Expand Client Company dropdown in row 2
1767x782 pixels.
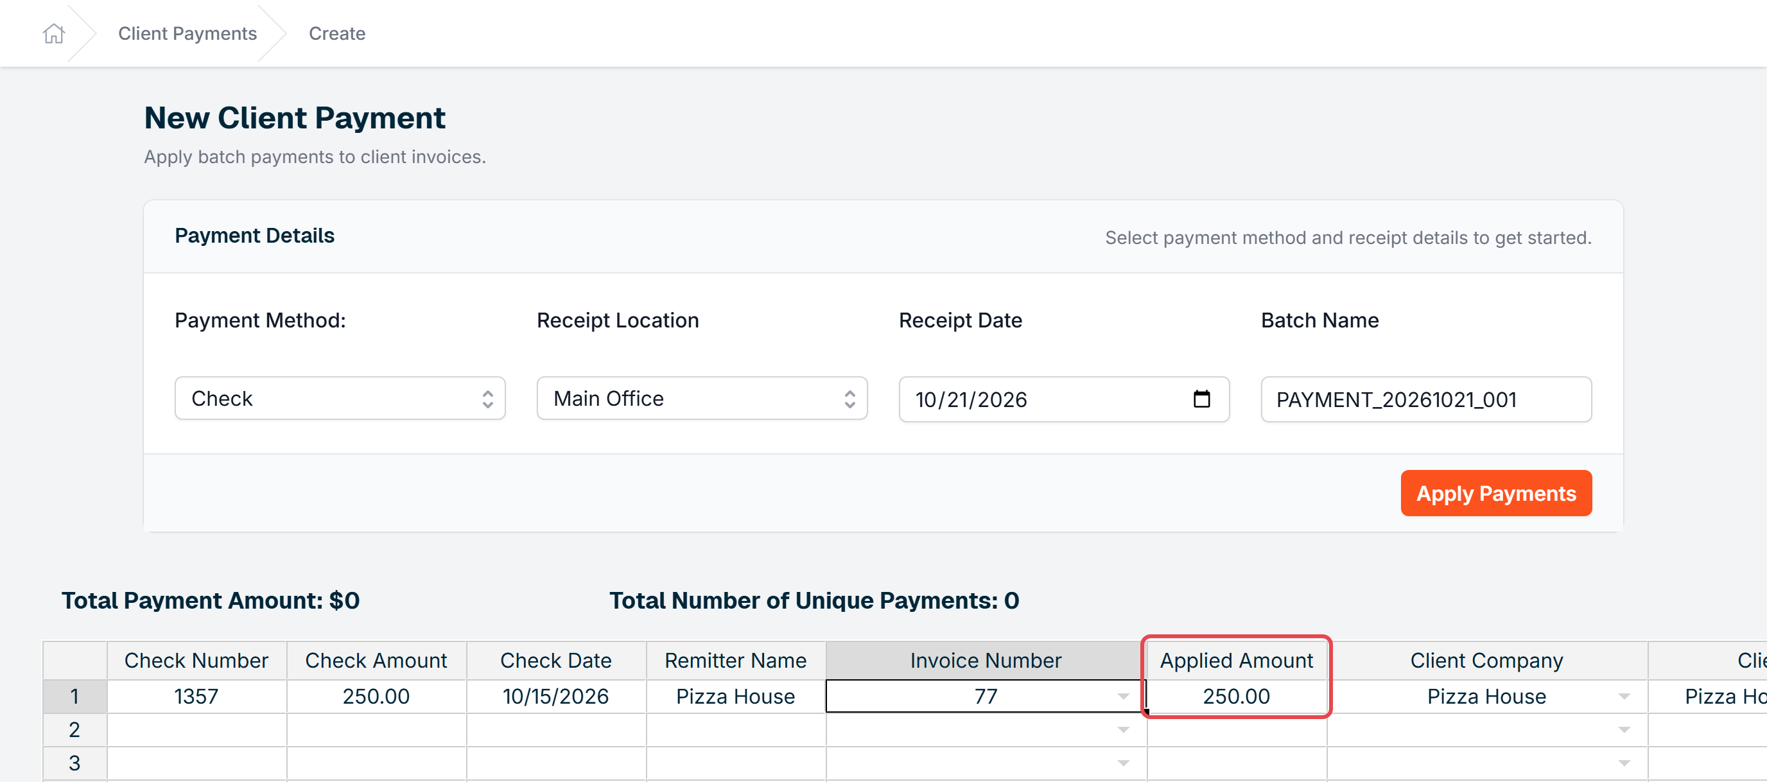click(x=1624, y=730)
